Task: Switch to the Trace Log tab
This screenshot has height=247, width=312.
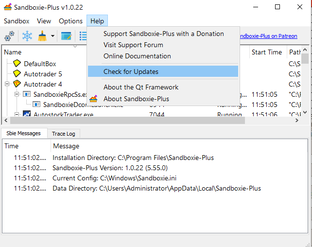Action: pos(63,134)
